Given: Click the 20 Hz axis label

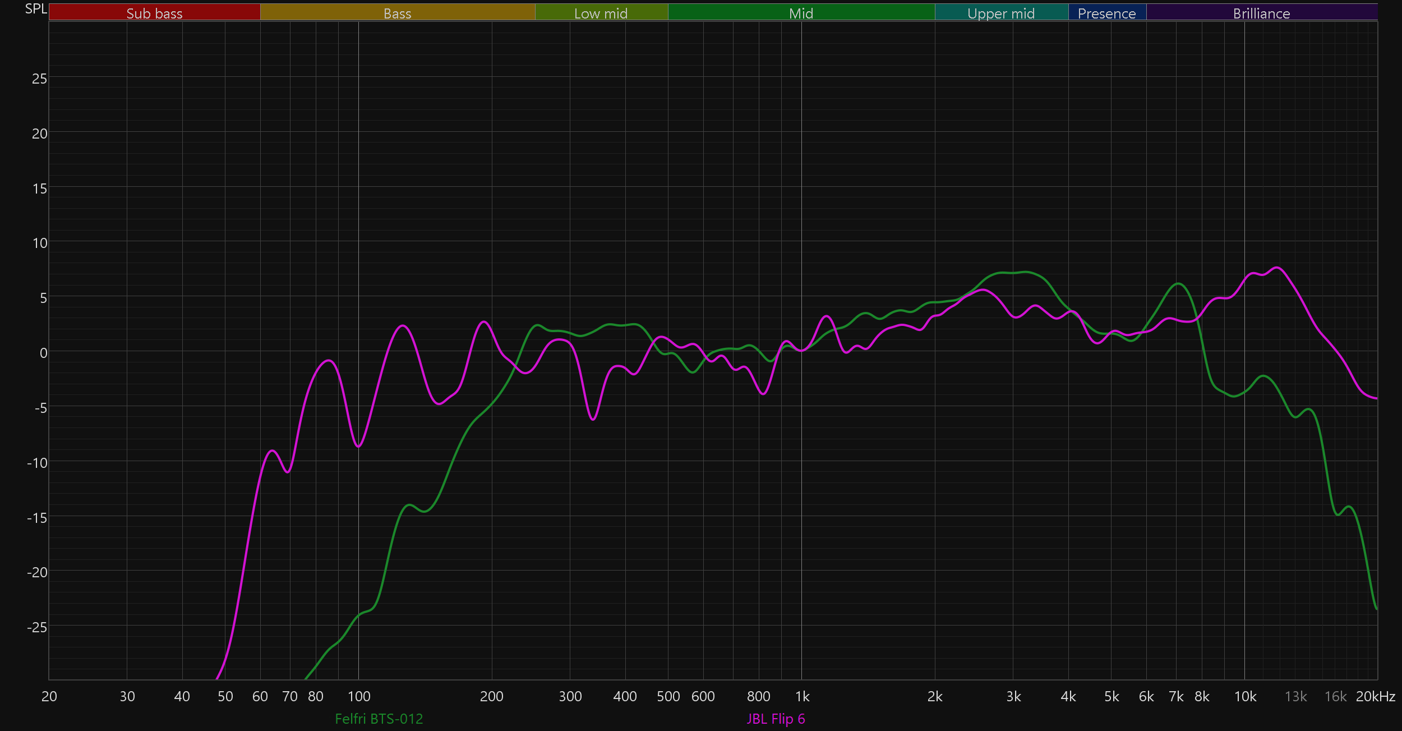Looking at the screenshot, I should pos(49,697).
